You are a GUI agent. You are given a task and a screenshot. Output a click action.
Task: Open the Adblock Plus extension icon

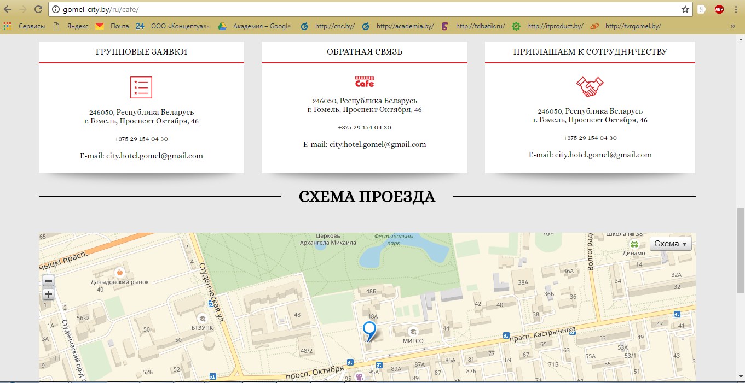(x=719, y=9)
